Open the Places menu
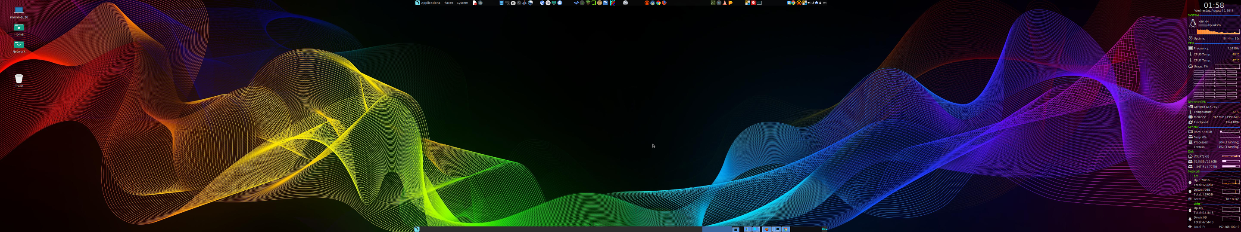The width and height of the screenshot is (1241, 232). pos(449,3)
